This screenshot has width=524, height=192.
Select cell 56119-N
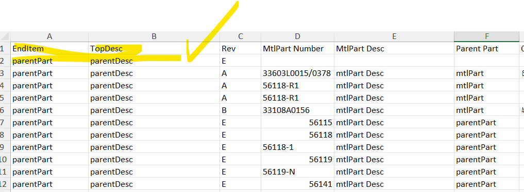click(297, 171)
